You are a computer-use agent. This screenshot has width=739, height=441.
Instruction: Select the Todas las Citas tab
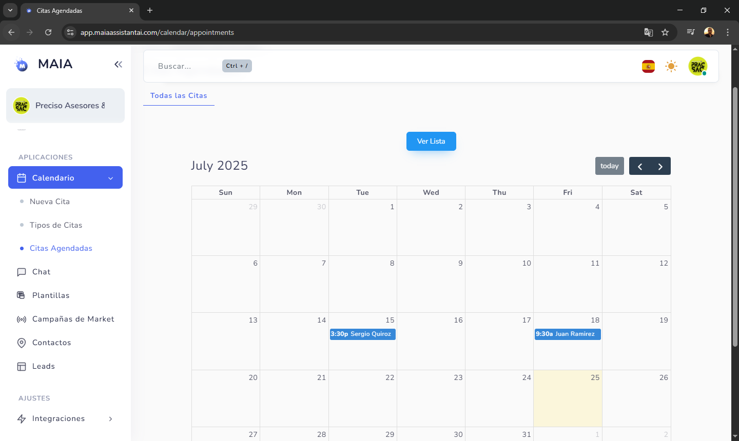point(179,96)
